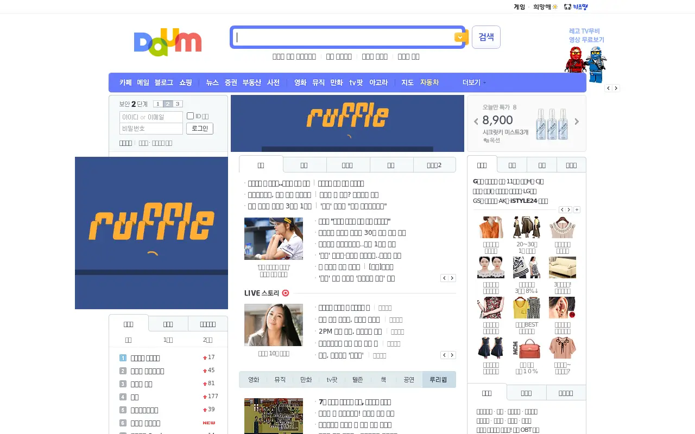This screenshot has width=695, height=434.
Task: Open the MCM red handbag product
Action: pyautogui.click(x=527, y=348)
